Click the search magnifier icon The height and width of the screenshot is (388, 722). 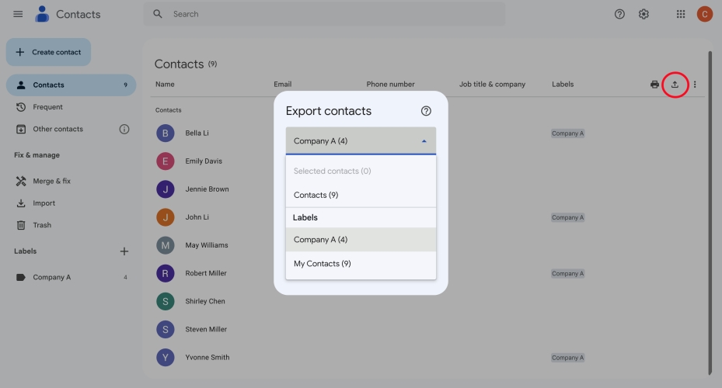coord(158,14)
